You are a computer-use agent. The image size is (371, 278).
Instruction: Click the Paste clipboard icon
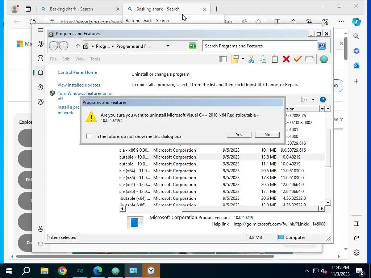(275, 59)
